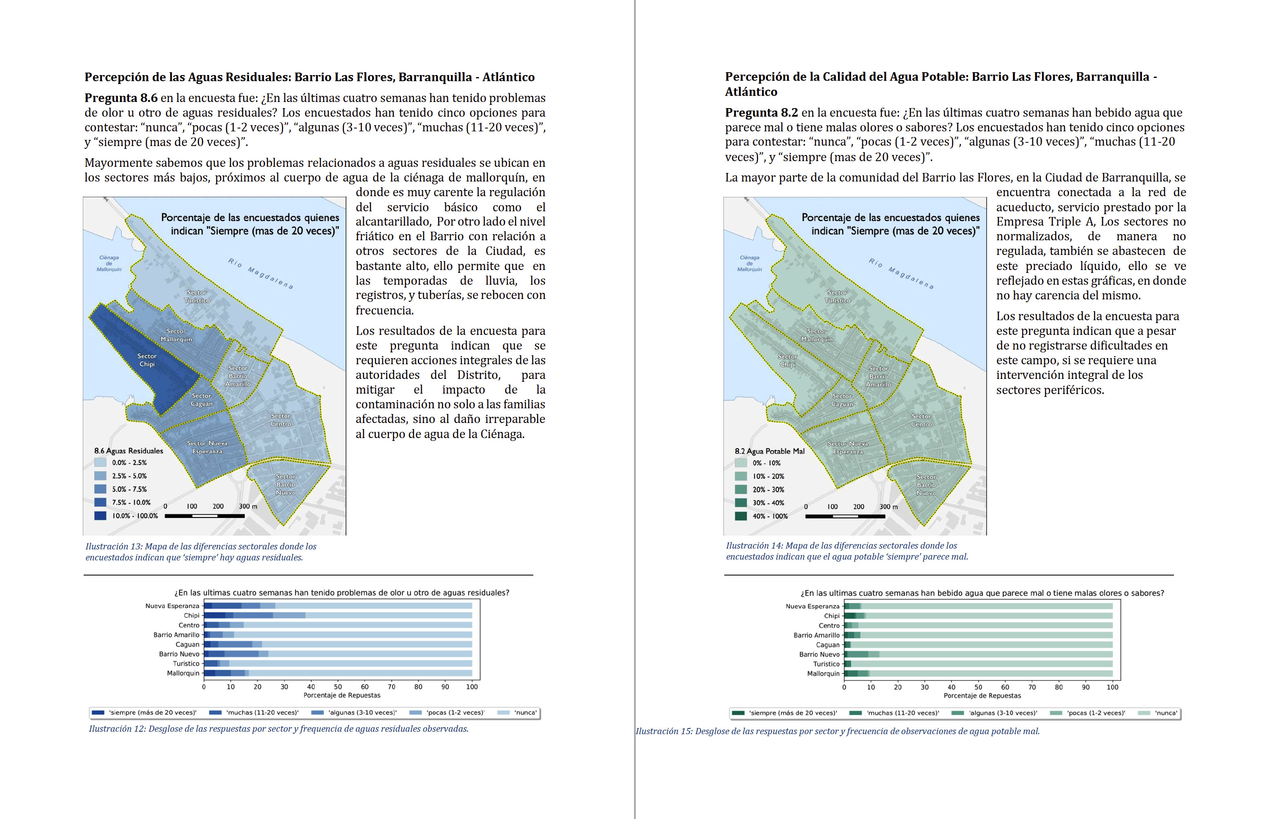1269x819 pixels.
Task: Click the heading 'Percepción de las Aguas Residuales'
Action: point(309,77)
